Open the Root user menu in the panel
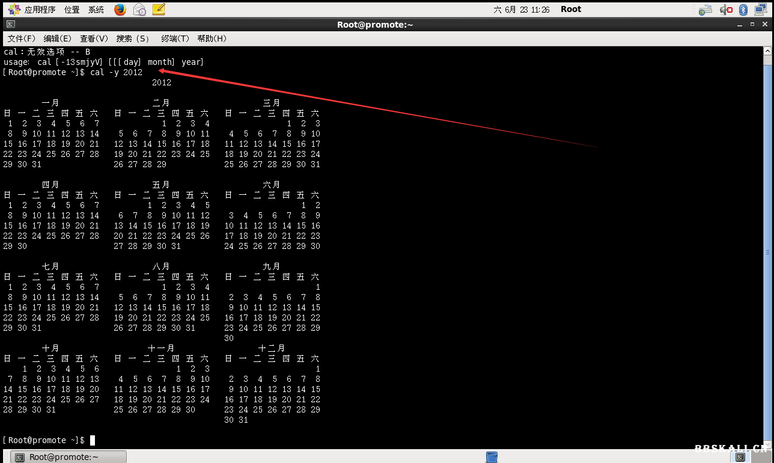This screenshot has width=774, height=463. coord(570,9)
